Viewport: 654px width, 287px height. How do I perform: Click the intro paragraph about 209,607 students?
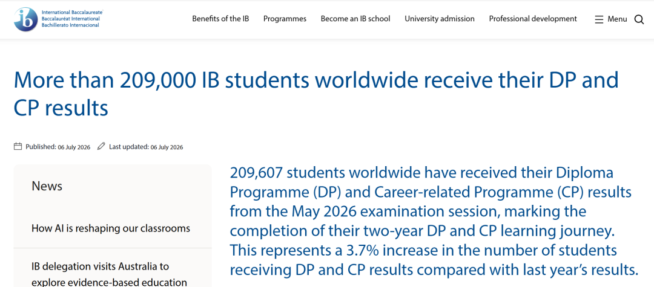(x=434, y=221)
